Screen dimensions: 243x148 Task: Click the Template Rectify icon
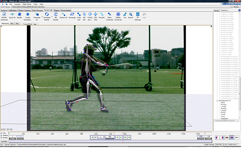[47, 14]
